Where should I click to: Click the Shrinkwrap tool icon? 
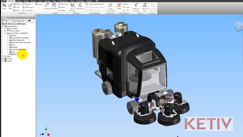23,10
